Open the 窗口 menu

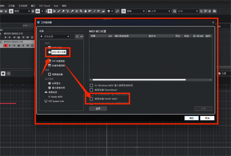(x=33, y=6)
